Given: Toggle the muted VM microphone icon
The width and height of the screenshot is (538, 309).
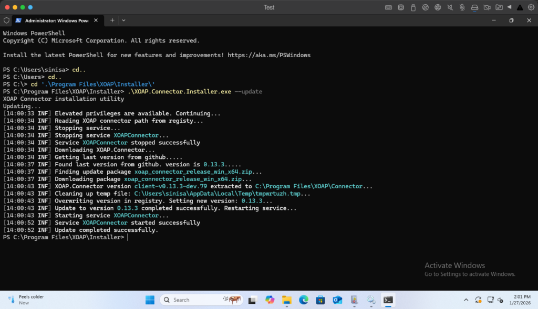Looking at the screenshot, I should pyautogui.click(x=462, y=7).
